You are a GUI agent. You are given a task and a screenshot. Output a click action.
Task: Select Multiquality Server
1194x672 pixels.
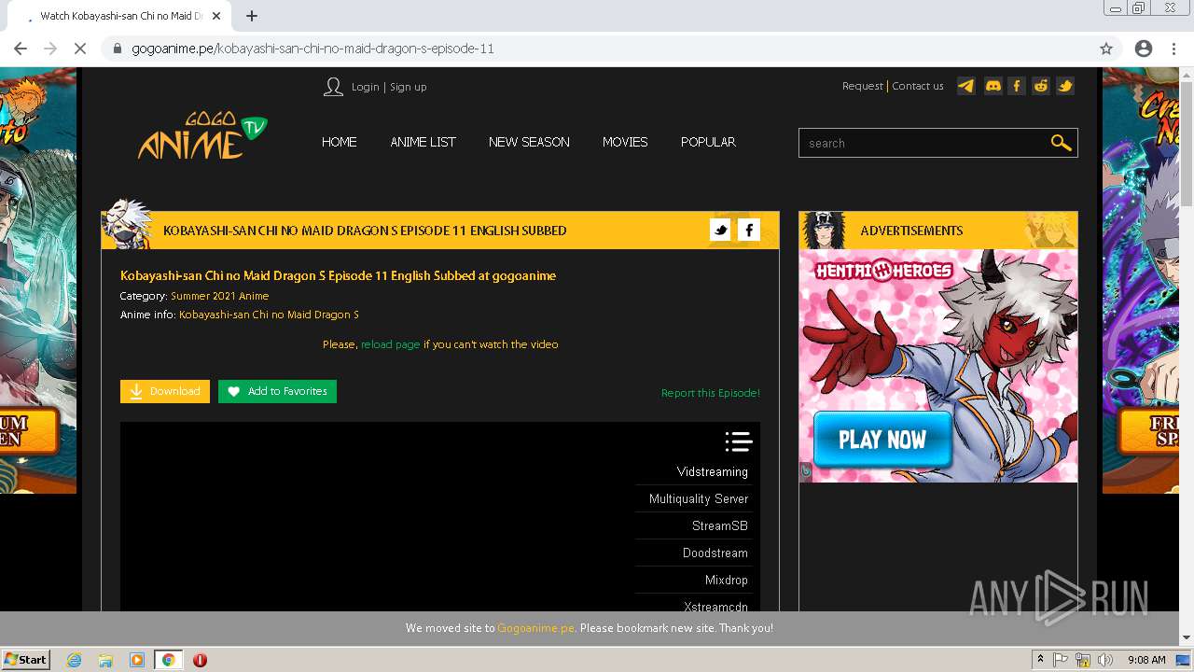tap(698, 499)
